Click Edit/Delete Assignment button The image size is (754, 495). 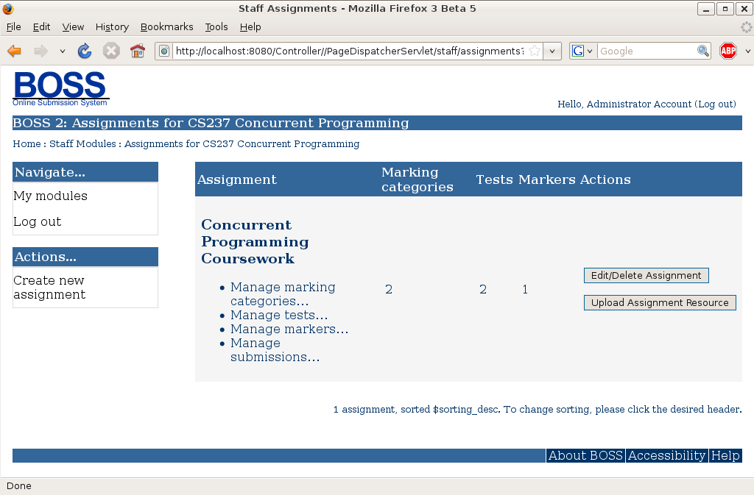point(646,275)
